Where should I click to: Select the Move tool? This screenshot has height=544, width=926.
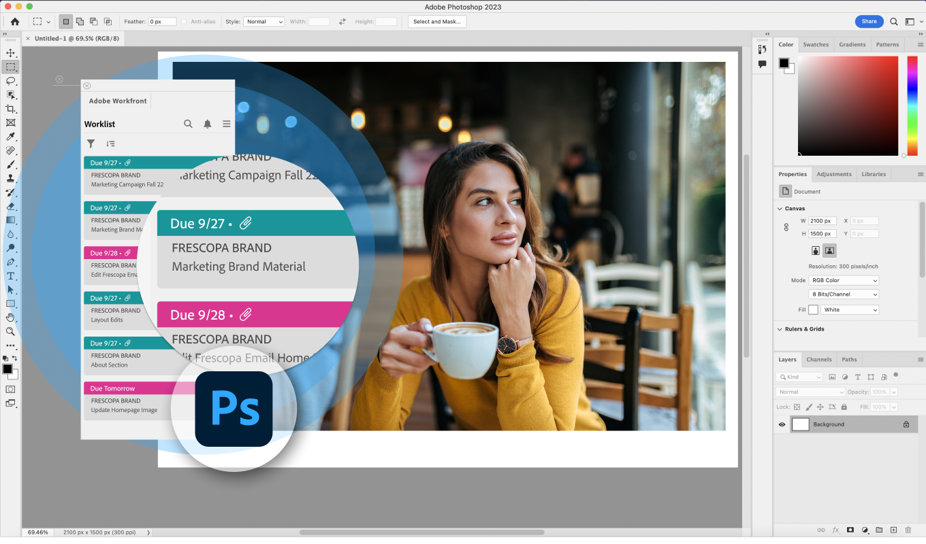(x=10, y=53)
